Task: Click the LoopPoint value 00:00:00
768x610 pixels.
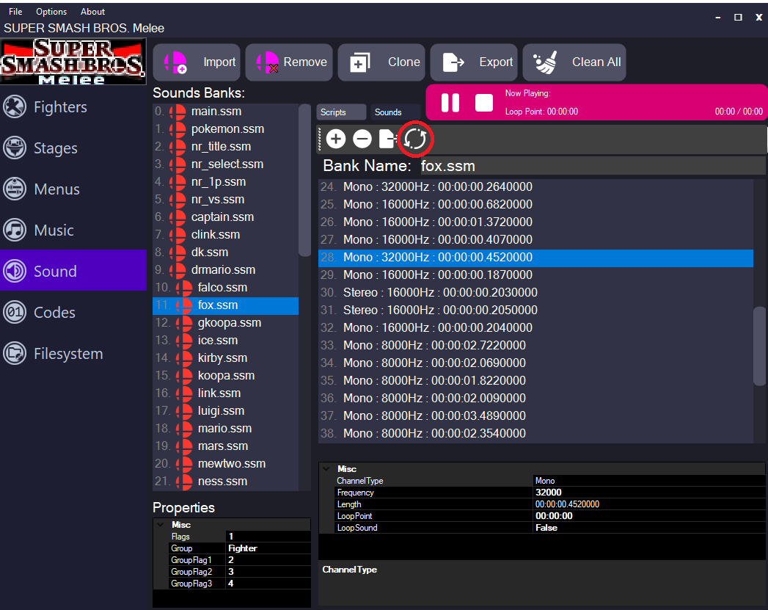Action: pos(648,516)
